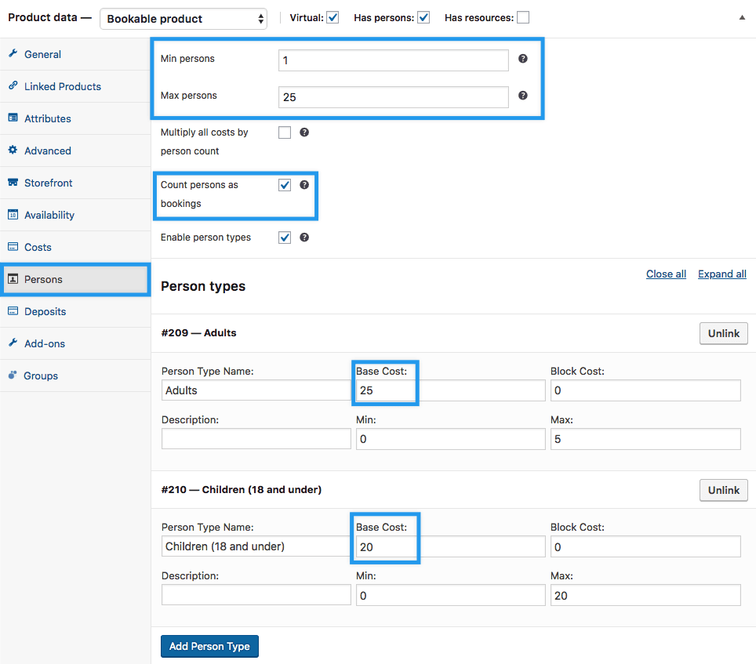756x664 pixels.
Task: Click the gear icon beside Advanced
Action: coord(13,151)
